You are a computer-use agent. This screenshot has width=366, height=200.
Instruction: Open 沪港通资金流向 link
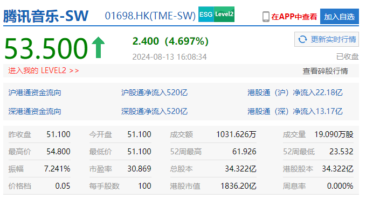click(35, 92)
